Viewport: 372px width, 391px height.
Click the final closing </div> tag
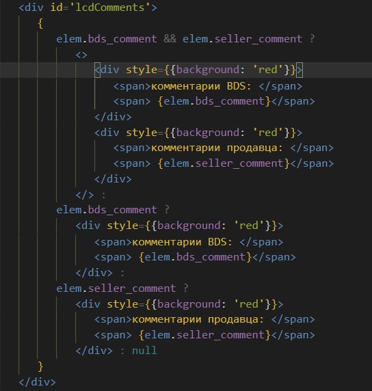point(37,382)
